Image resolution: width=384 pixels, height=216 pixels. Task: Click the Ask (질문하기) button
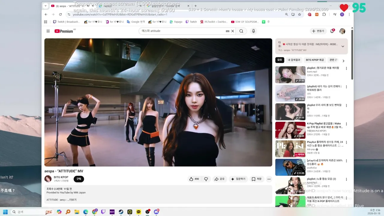click(238, 179)
